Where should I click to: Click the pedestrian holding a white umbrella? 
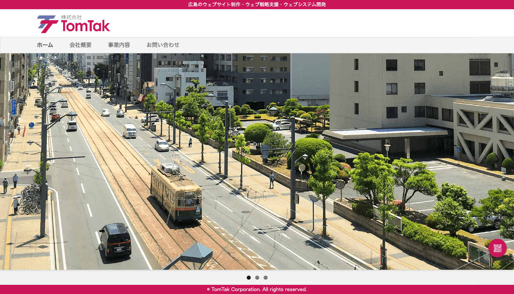click(16, 204)
